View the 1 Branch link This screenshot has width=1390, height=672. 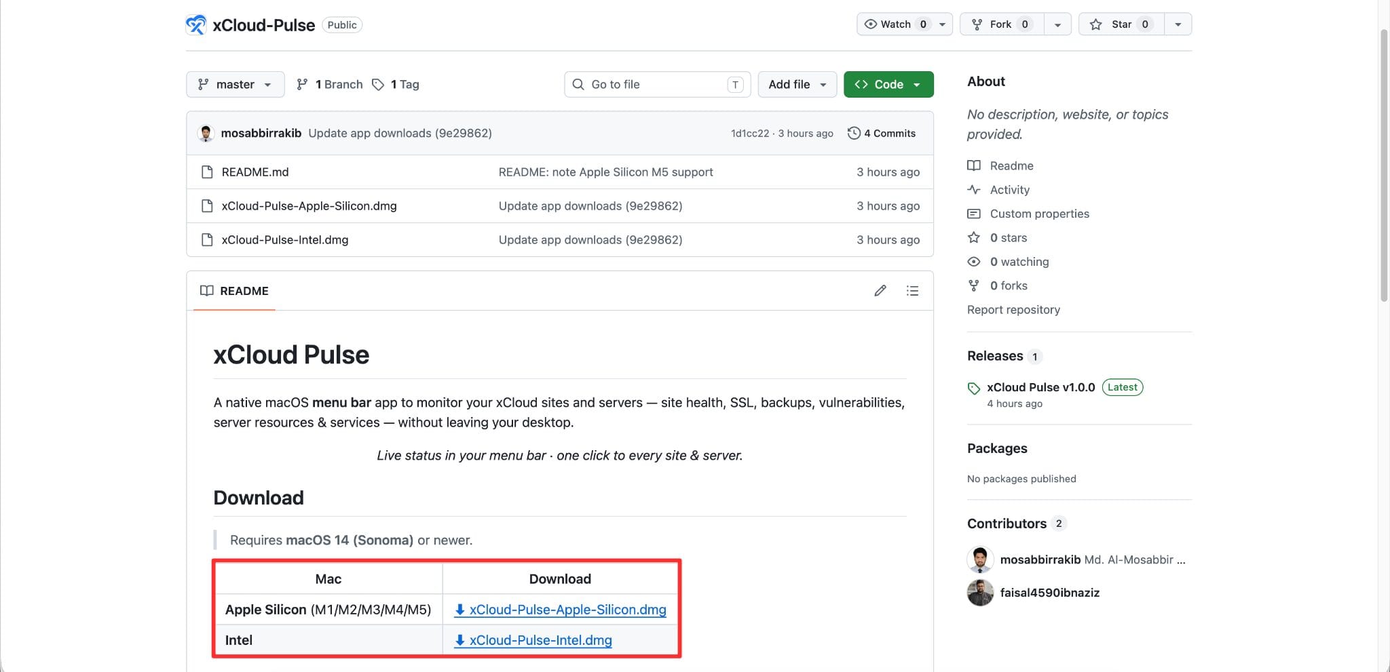coord(330,84)
